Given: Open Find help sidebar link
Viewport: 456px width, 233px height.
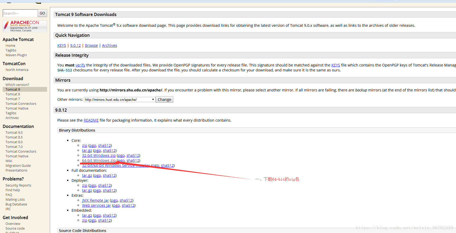Looking at the screenshot, I should 13,190.
